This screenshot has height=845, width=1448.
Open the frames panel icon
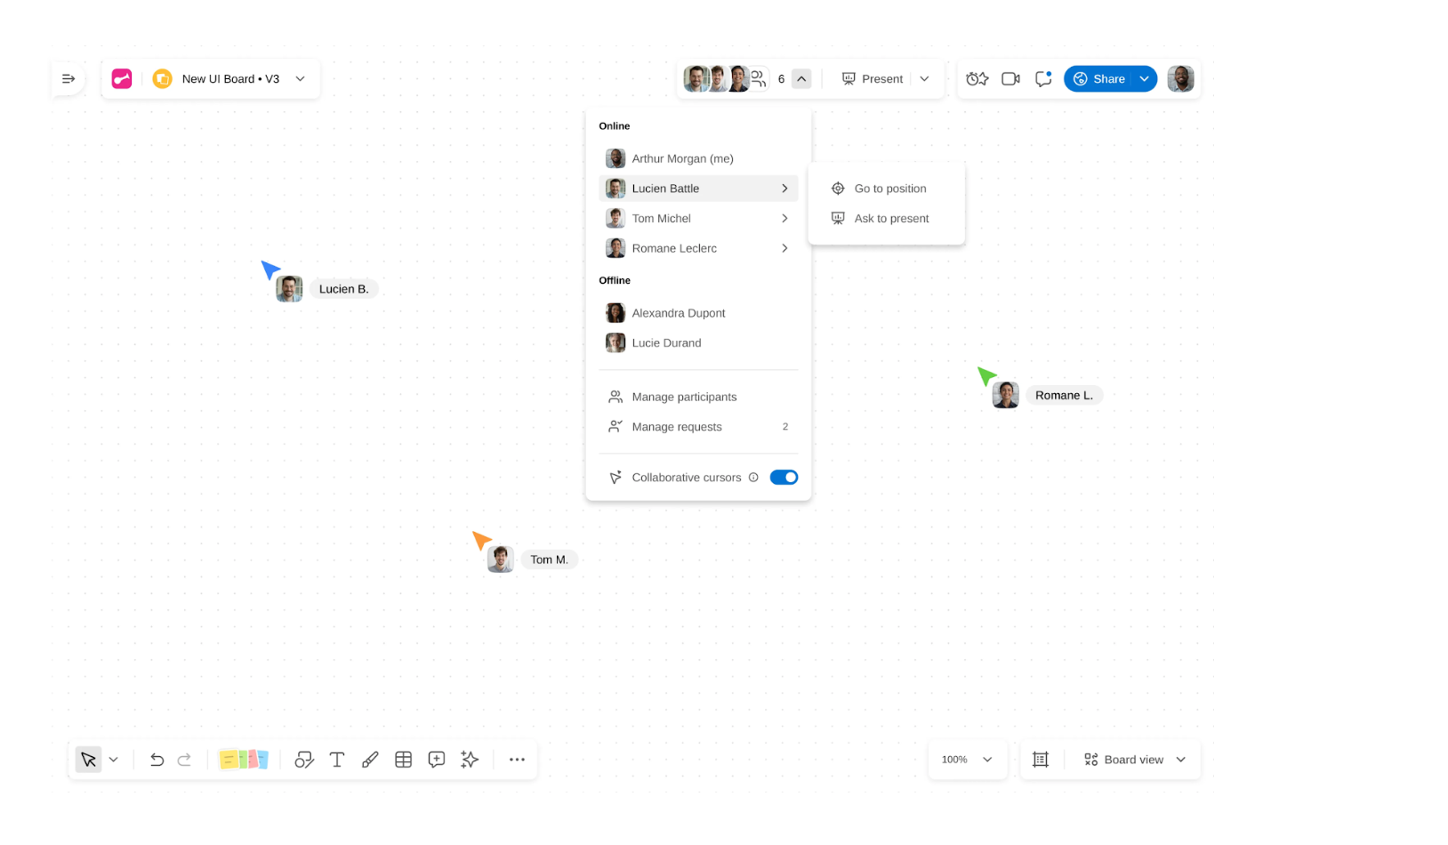[1040, 760]
